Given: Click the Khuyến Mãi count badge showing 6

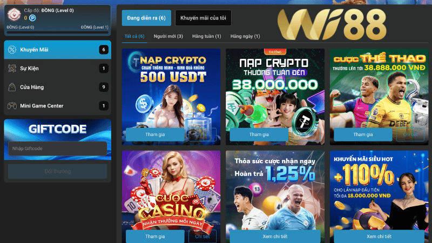Looking at the screenshot, I should point(104,50).
